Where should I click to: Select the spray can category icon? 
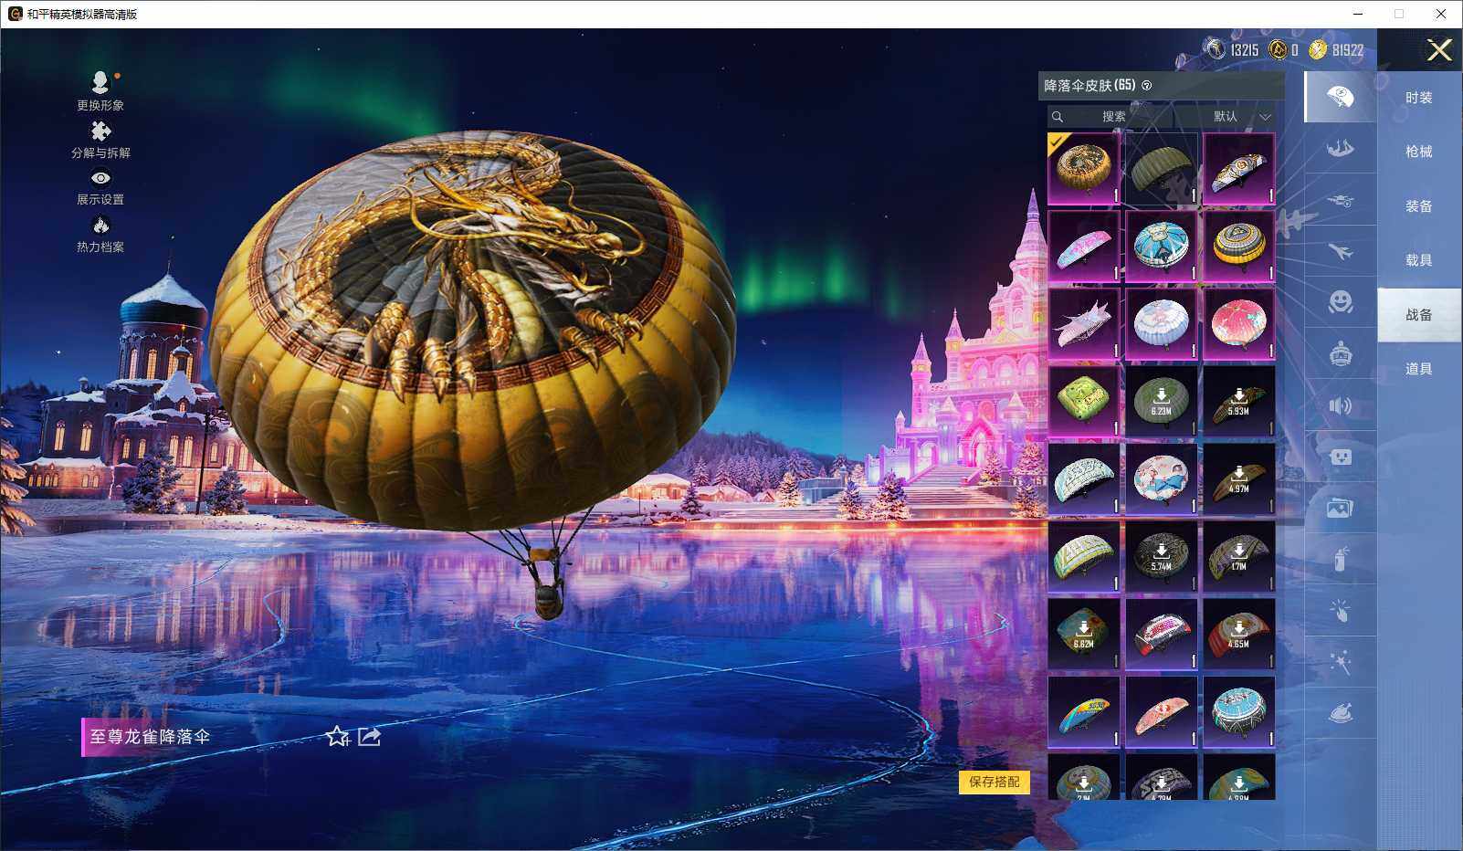(1340, 559)
